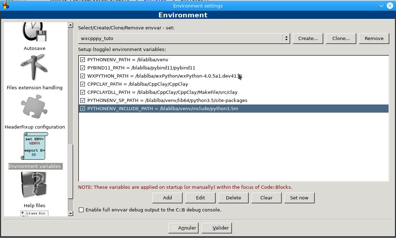Select the CPPCLAY_PATH variable row text

138,84
